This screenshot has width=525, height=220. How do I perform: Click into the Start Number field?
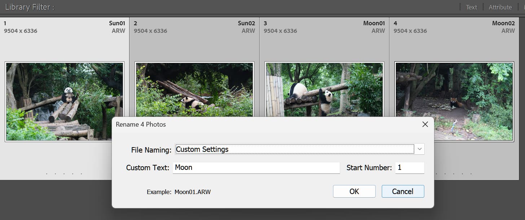coord(410,168)
